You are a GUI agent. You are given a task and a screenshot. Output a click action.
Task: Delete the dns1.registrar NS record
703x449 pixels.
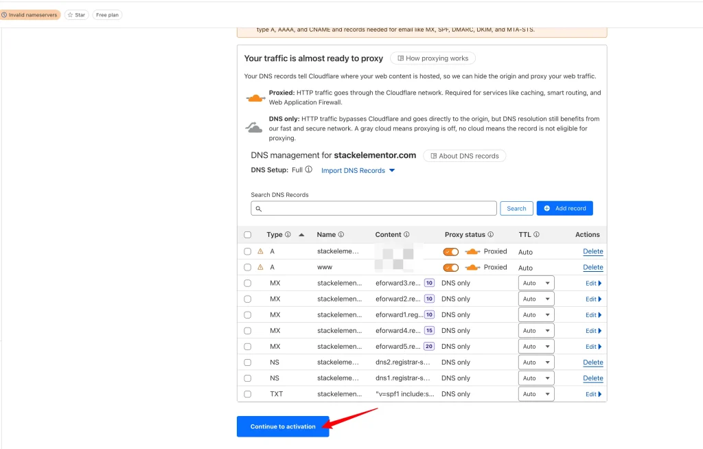coord(592,378)
